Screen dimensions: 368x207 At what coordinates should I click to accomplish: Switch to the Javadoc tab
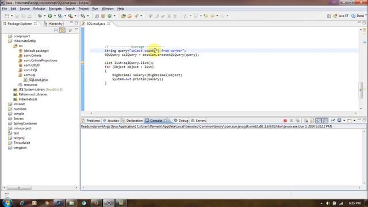(111, 121)
